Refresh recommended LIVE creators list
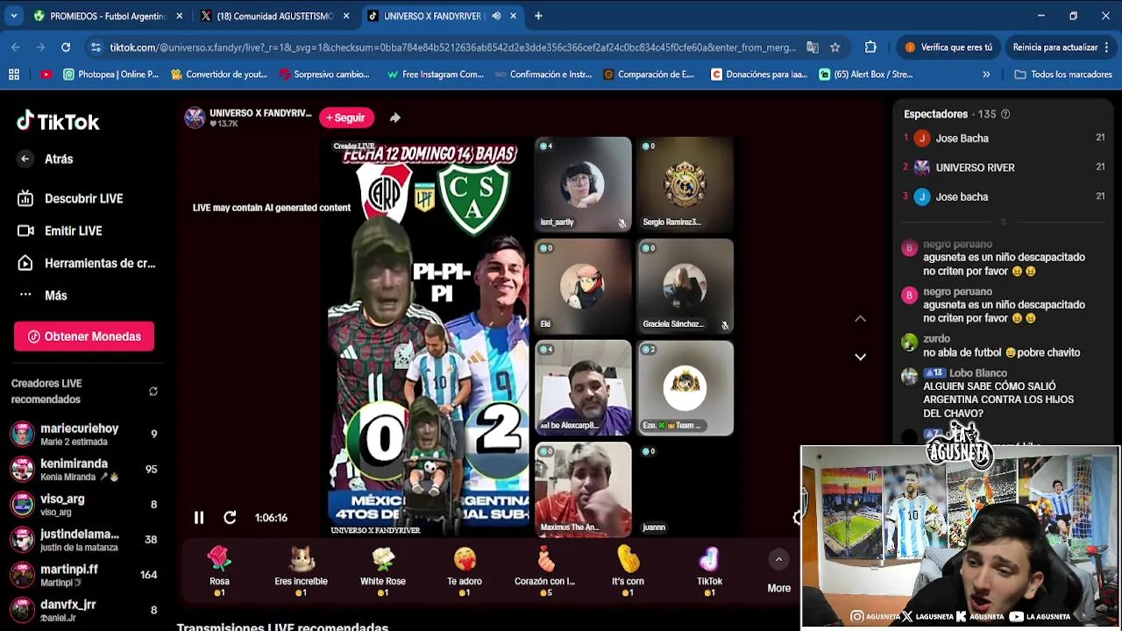The width and height of the screenshot is (1122, 631). pos(153,392)
